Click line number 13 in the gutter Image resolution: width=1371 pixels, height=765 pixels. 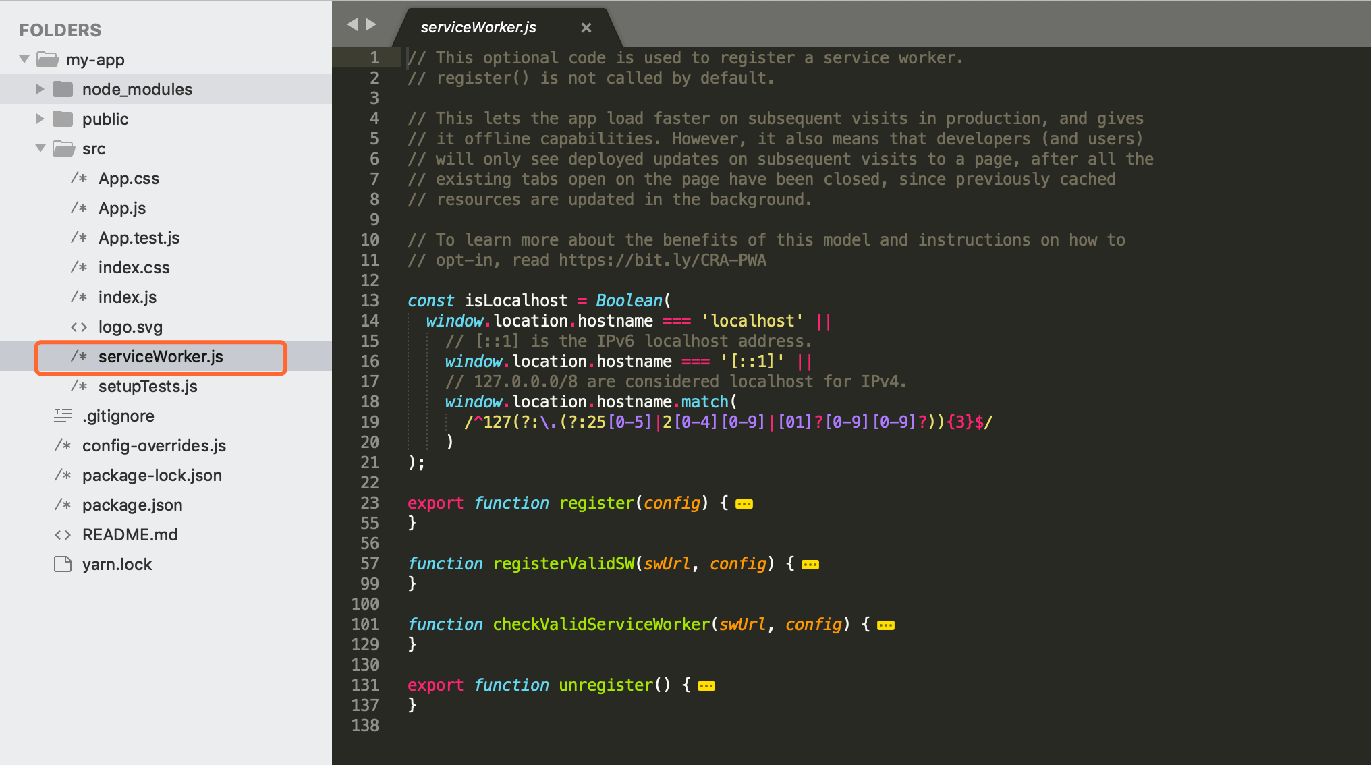coord(370,301)
